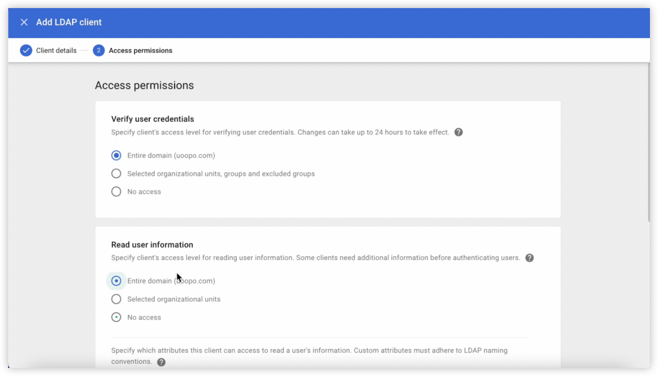
Task: Click the Access permissions step label
Action: 141,50
